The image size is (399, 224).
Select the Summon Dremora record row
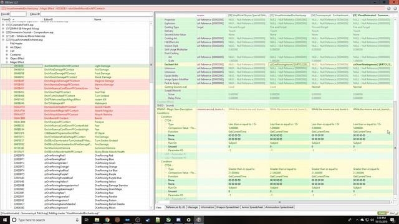(x=75, y=148)
